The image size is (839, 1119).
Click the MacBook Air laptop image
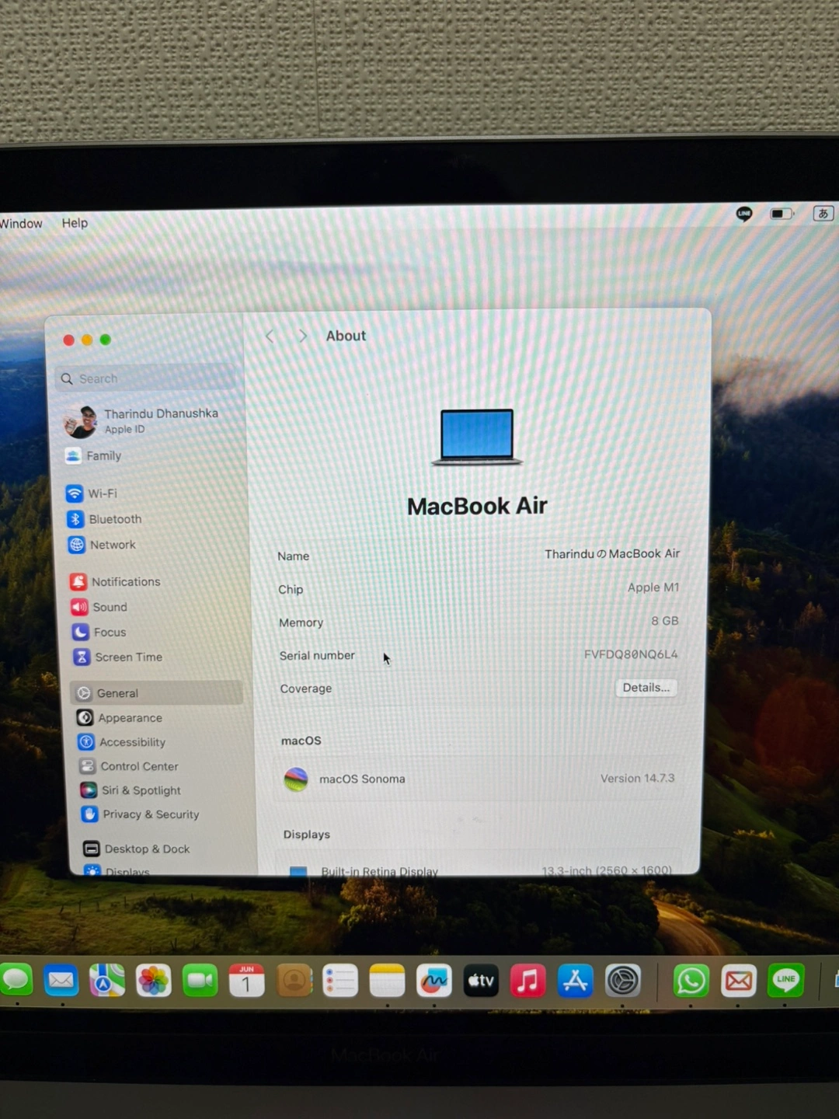coord(477,437)
